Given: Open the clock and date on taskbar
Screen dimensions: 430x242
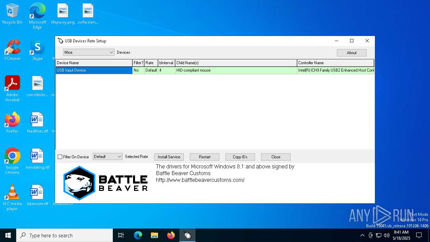Looking at the screenshot, I should pos(401,235).
